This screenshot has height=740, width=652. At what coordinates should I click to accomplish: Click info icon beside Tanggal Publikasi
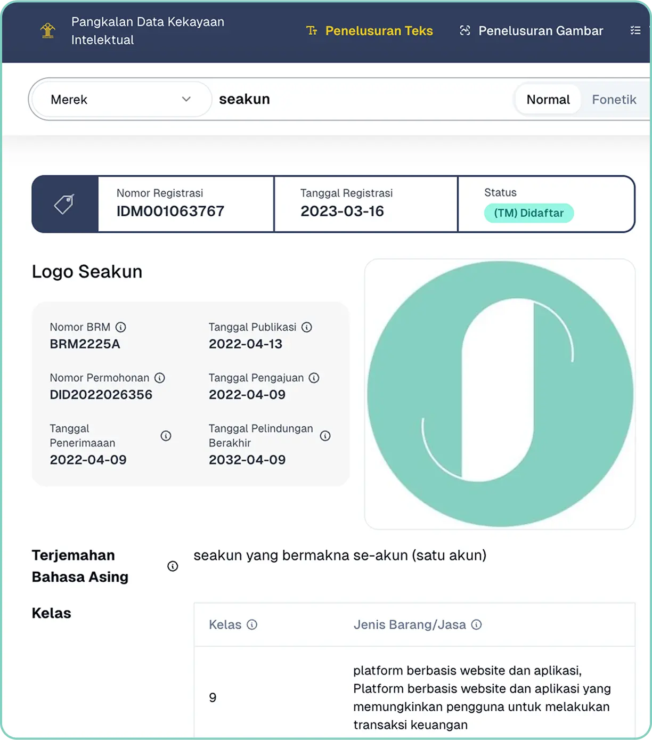coord(307,327)
